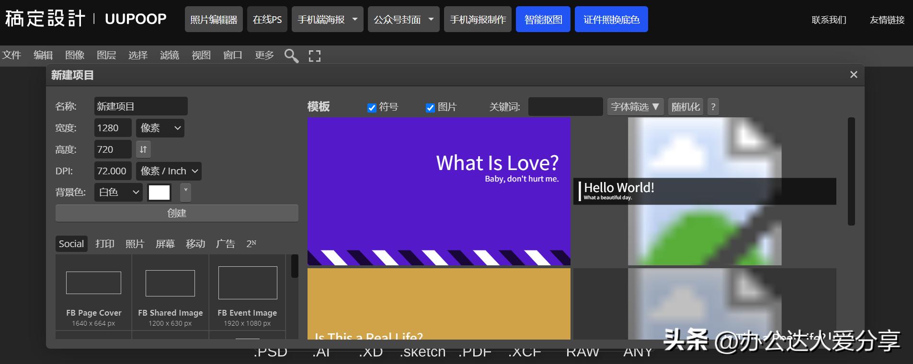
Task: Uncheck the 符号 checkbox
Action: click(371, 108)
